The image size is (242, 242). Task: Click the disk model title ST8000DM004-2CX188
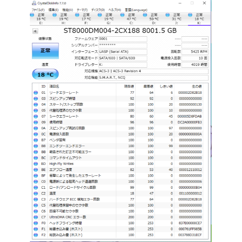tap(102, 31)
